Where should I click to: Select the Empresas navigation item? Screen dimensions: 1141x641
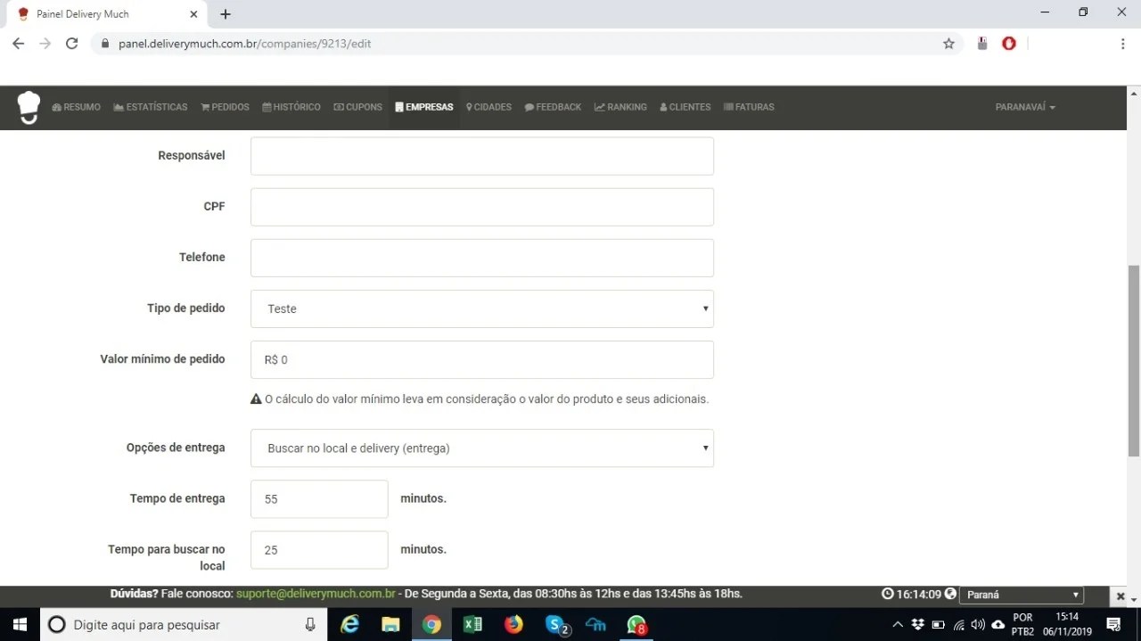click(424, 107)
